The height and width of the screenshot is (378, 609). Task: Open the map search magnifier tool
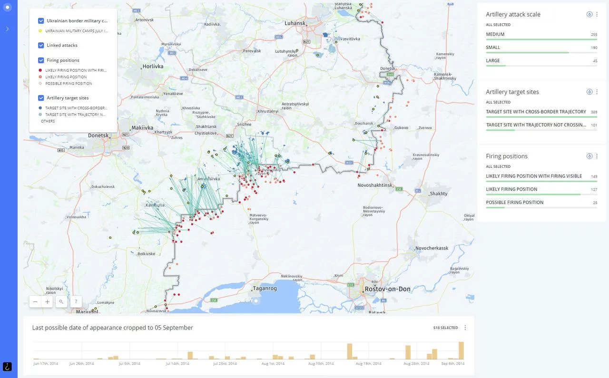61,302
